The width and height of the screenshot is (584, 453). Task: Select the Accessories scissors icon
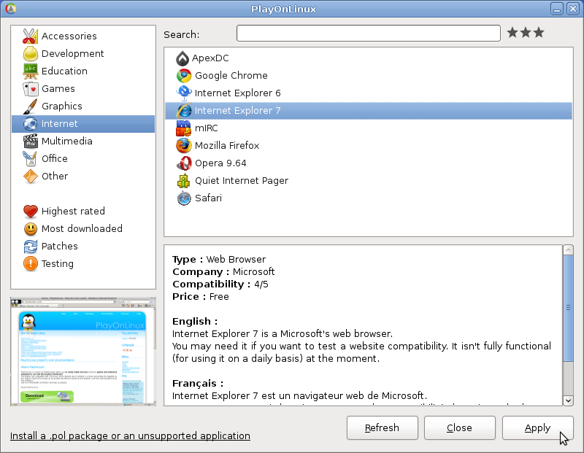(30, 36)
